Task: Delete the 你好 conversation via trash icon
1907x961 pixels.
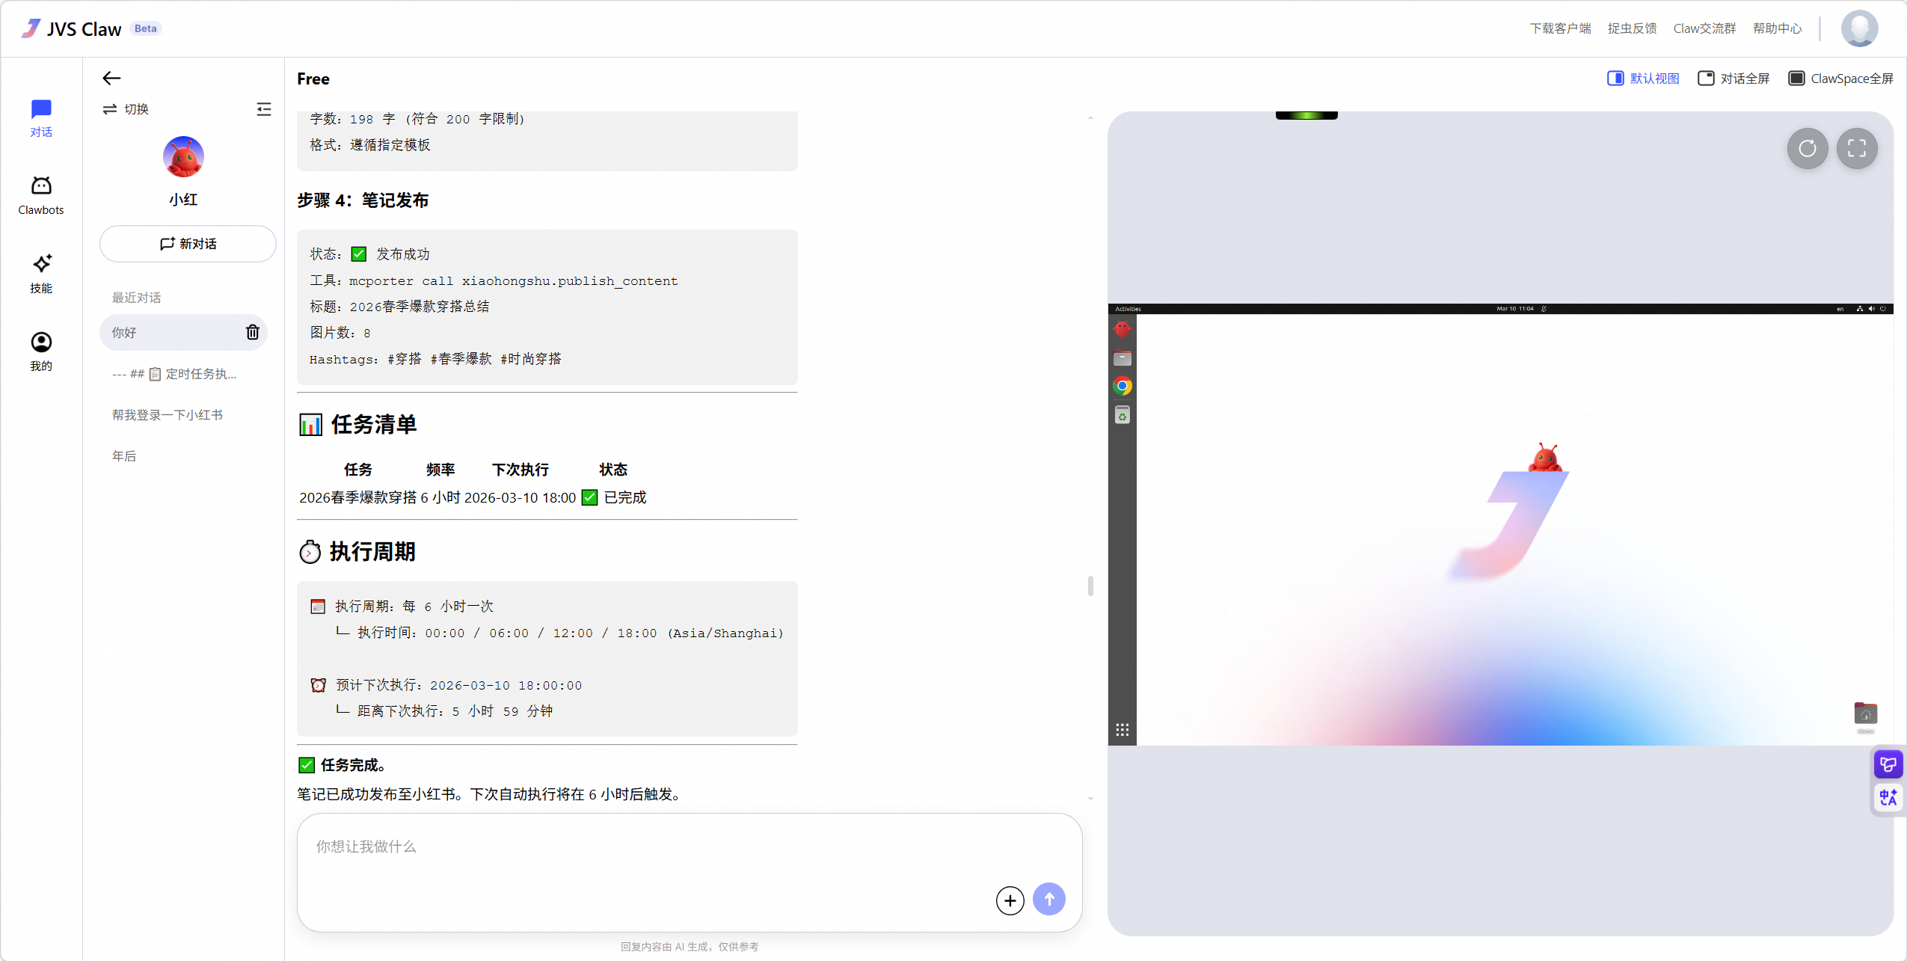Action: click(252, 332)
